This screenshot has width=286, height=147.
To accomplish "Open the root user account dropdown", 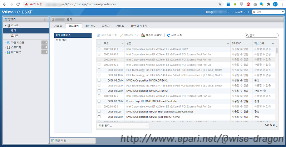I will 218,12.
